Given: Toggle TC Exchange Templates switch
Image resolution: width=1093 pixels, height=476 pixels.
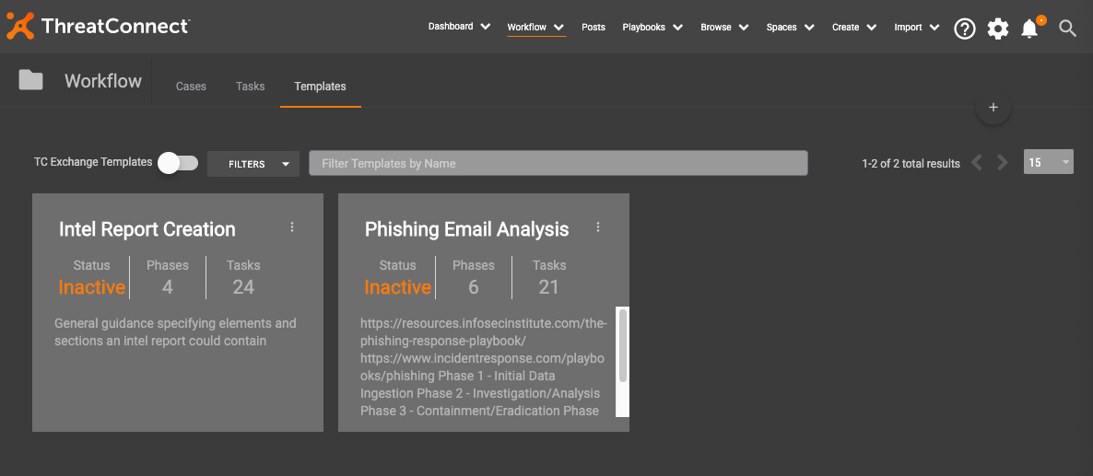Looking at the screenshot, I should pos(178,163).
